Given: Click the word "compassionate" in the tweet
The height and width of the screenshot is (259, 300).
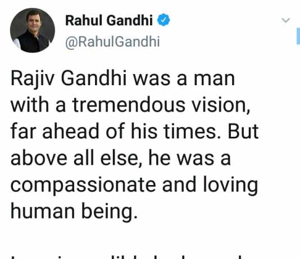Looking at the screenshot, I should [83, 185].
